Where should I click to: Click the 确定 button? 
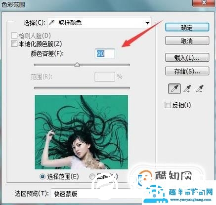point(187,27)
